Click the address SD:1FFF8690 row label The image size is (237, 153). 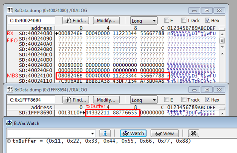click(x=36, y=112)
